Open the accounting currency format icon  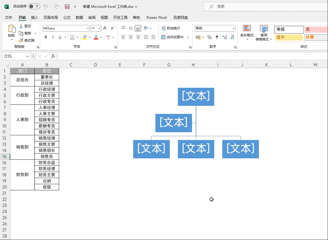pos(198,37)
